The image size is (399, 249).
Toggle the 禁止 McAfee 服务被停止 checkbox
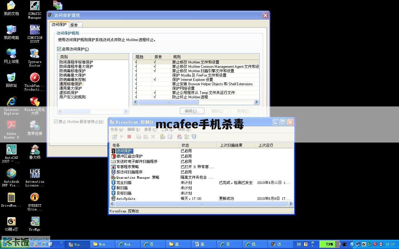(x=56, y=122)
